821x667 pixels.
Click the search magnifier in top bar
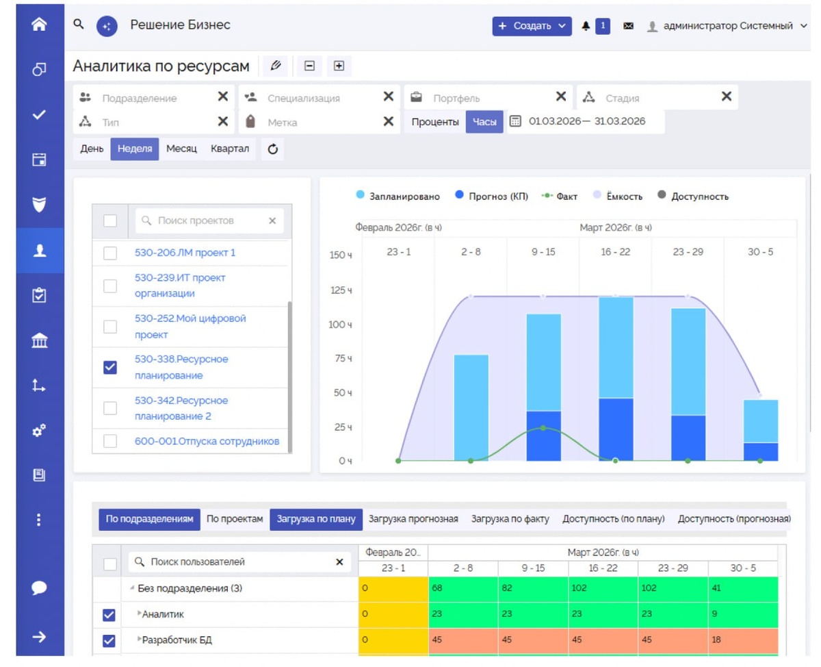click(79, 24)
